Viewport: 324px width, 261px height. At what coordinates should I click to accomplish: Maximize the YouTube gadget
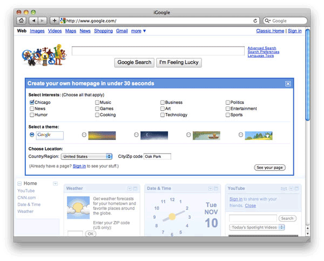(296, 189)
